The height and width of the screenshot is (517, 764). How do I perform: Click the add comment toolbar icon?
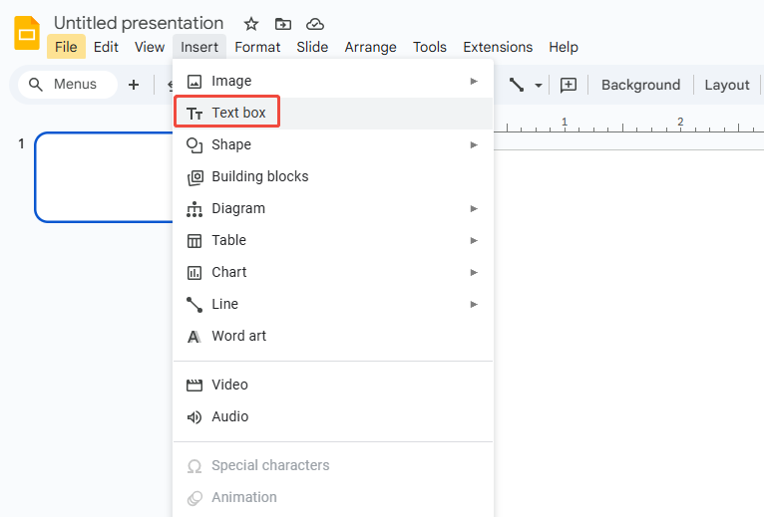(x=569, y=85)
